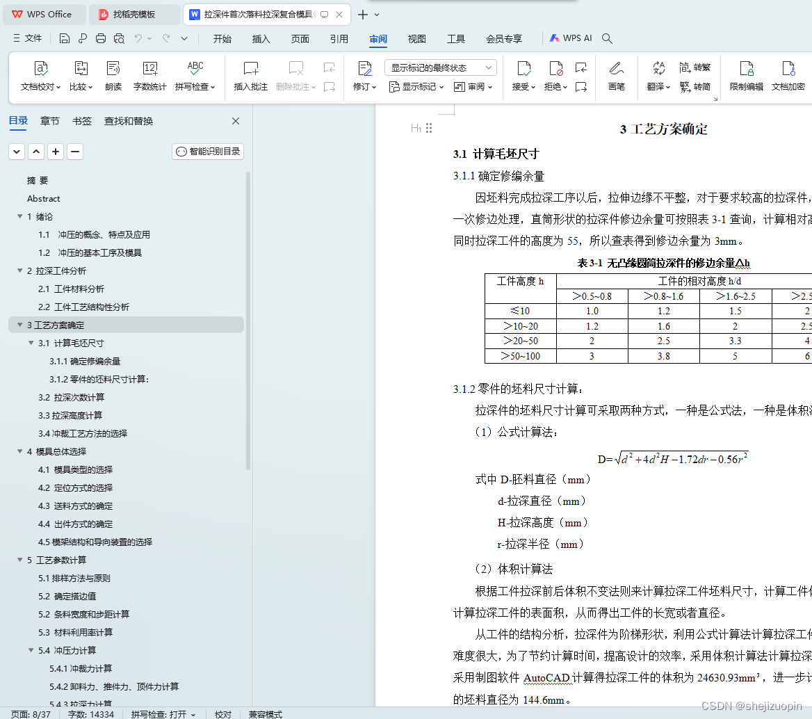This screenshot has height=719, width=812.
Task: Collapse the 4 模具总体选择 node
Action: tap(19, 452)
